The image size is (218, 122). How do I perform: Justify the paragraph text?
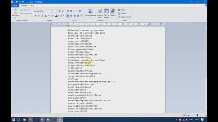point(78,16)
